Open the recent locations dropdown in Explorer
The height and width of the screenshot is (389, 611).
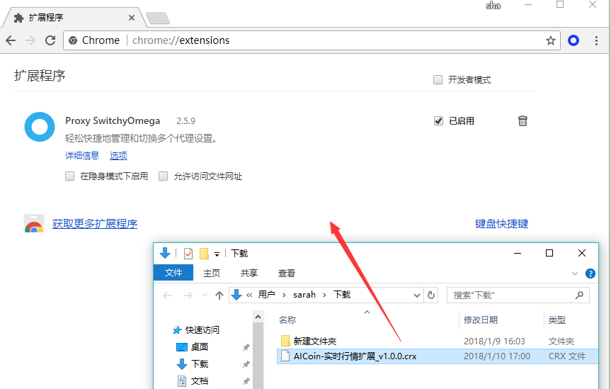[205, 295]
